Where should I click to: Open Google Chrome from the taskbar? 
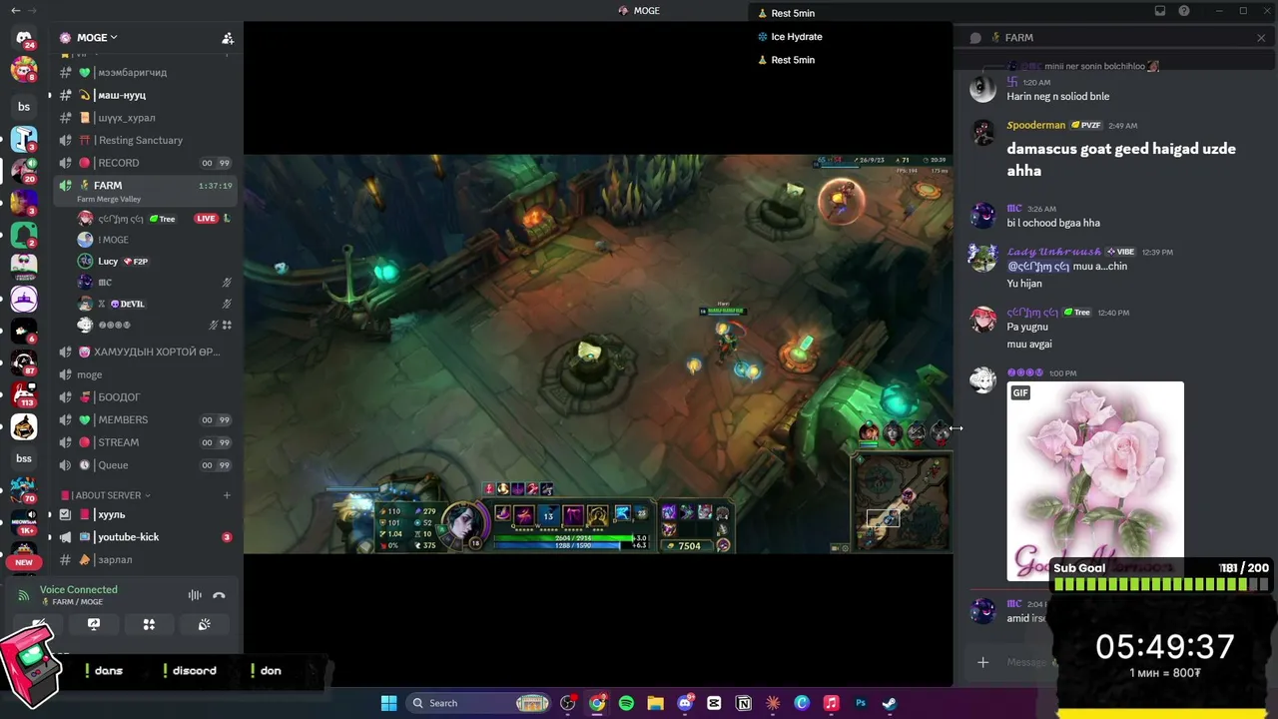(x=597, y=703)
